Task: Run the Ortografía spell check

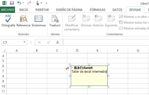Action: click(x=8, y=21)
